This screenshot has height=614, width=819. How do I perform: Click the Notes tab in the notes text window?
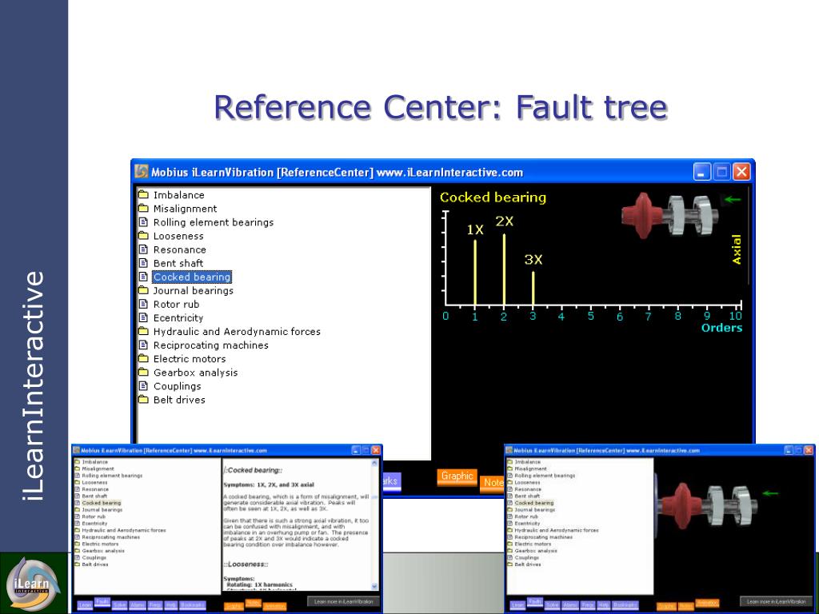coord(253,603)
